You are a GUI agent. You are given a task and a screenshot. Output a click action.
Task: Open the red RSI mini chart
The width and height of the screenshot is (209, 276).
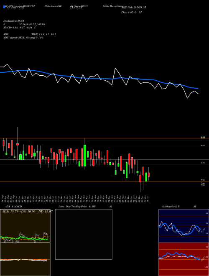pyautogui.click(x=184, y=259)
